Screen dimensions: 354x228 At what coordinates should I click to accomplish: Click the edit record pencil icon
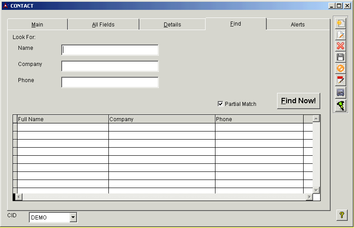click(x=341, y=35)
